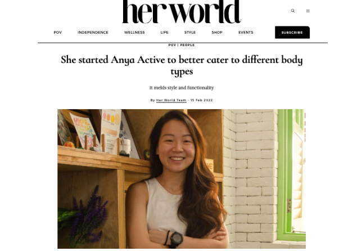
Task: Click the People breadcrumb category link
Action: click(187, 45)
